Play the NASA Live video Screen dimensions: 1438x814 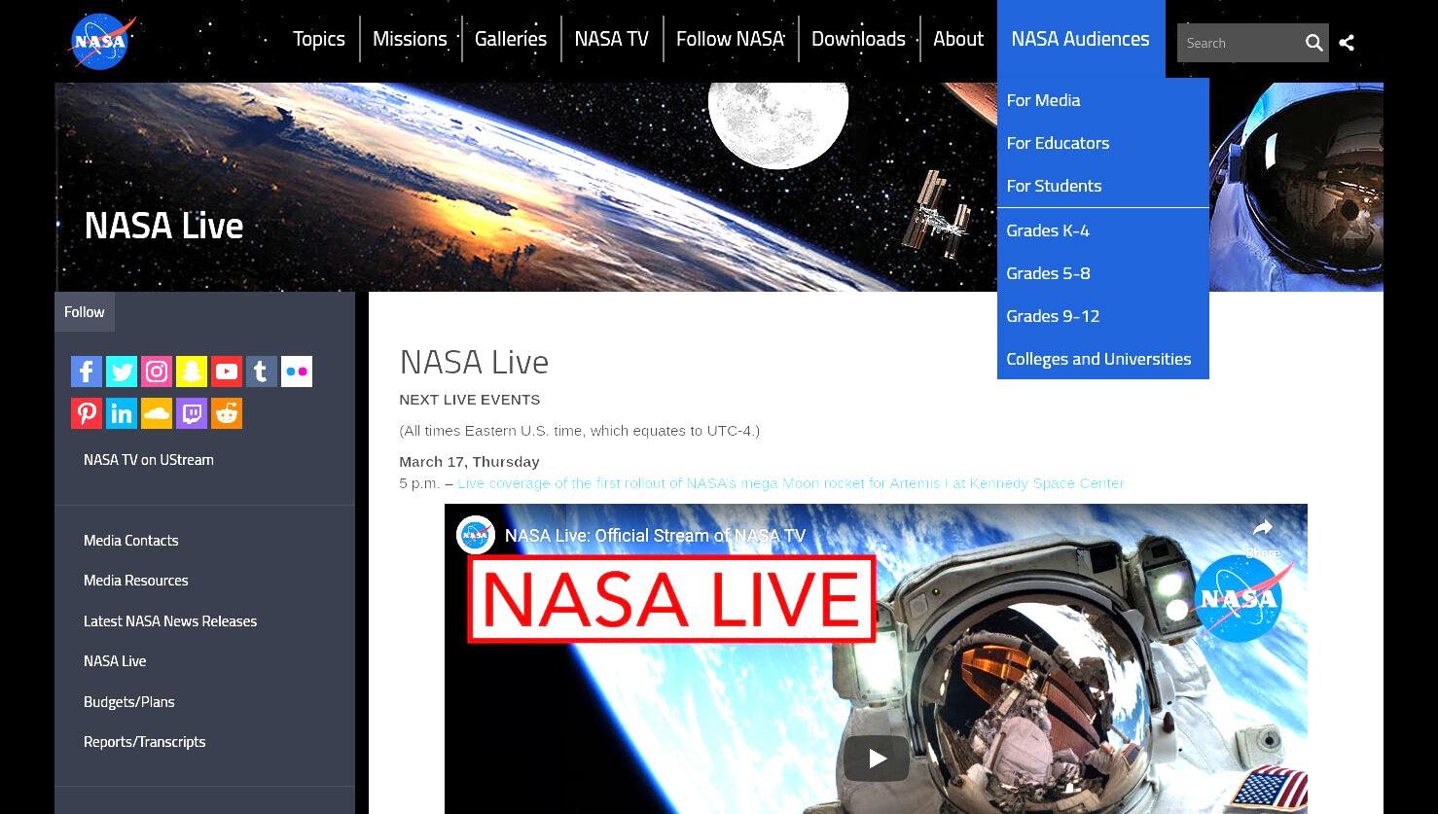pos(877,759)
